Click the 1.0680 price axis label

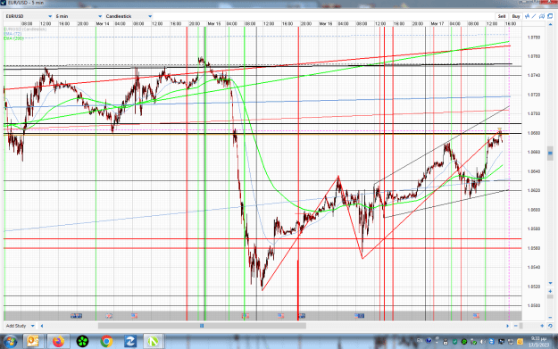tap(534, 133)
